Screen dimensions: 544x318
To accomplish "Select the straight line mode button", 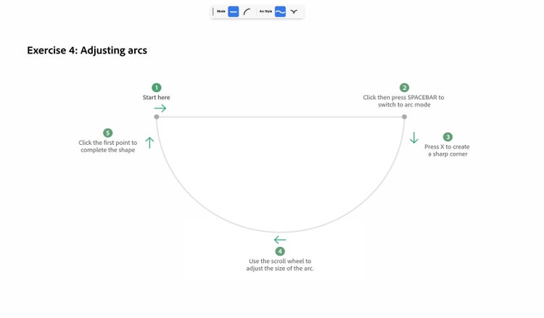I will (x=234, y=12).
